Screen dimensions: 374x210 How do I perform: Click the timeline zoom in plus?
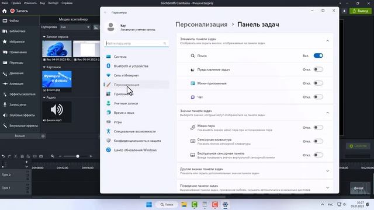[x=91, y=156]
